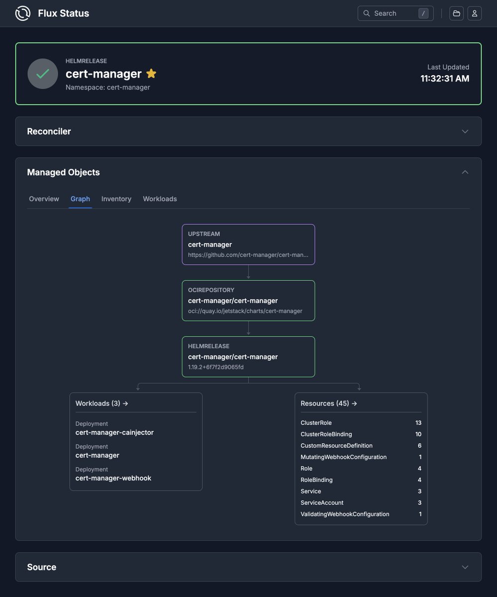Screen dimensions: 497x597
Task: Click the slash shortcut badge in search
Action: point(423,13)
